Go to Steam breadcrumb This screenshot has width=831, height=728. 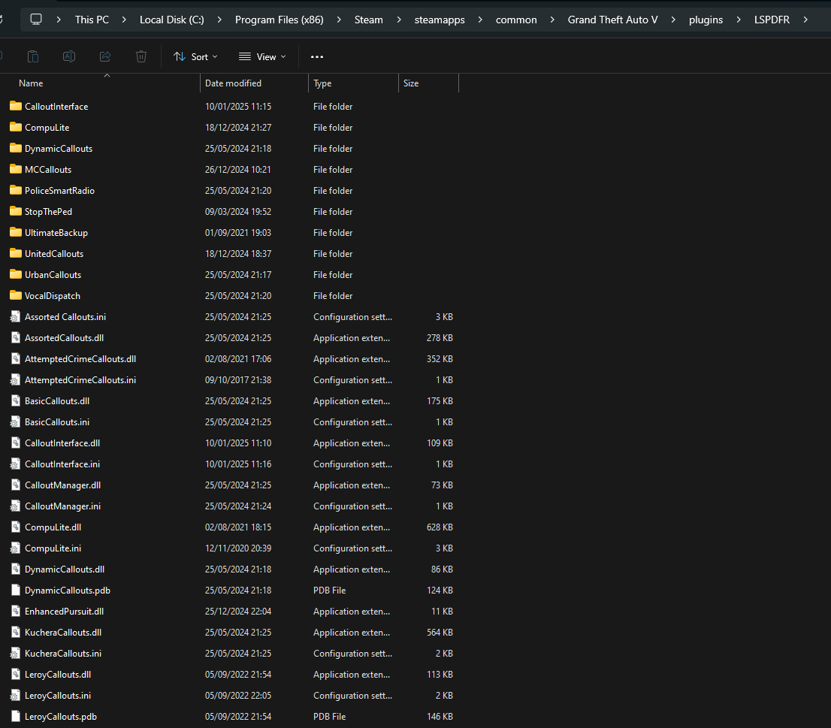[369, 20]
